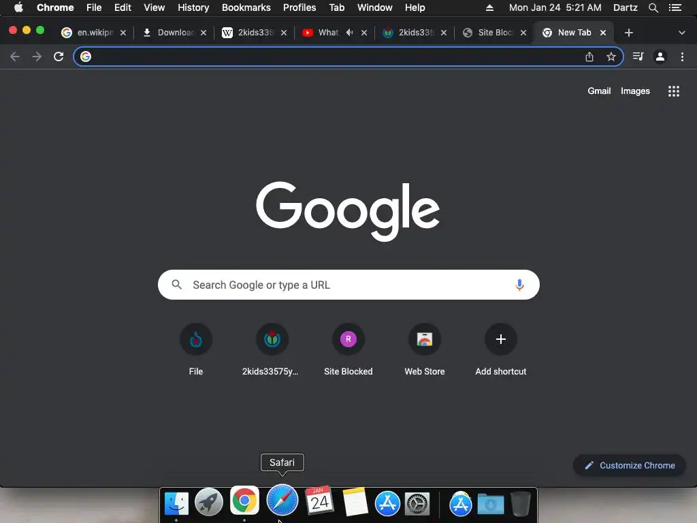Viewport: 697px width, 523px height.
Task: Open the View menu
Action: coord(155,7)
